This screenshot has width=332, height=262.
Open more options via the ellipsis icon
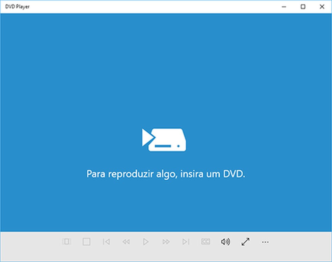click(265, 242)
